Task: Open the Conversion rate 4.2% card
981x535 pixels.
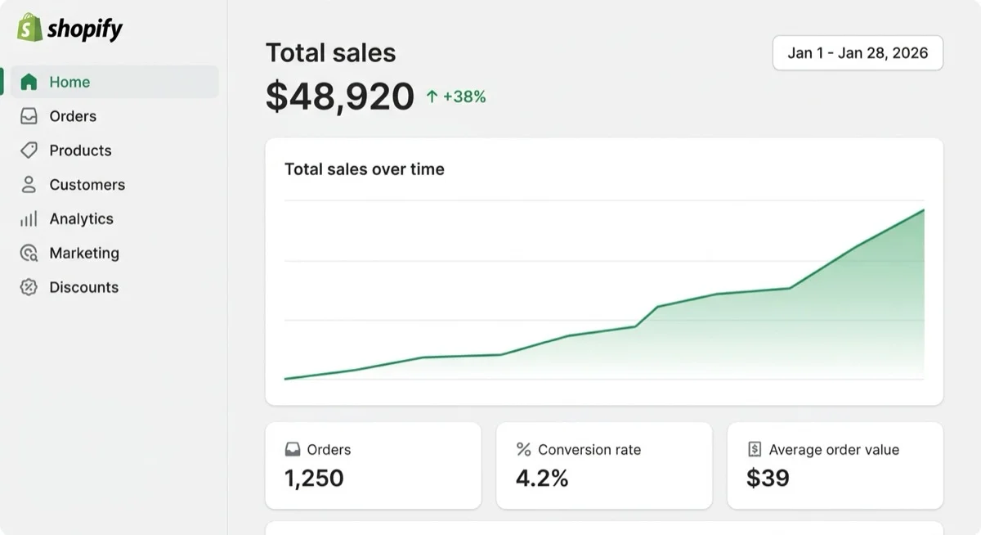Action: click(x=604, y=465)
